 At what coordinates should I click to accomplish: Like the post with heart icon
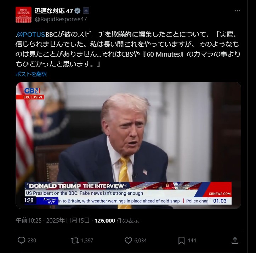(128, 241)
